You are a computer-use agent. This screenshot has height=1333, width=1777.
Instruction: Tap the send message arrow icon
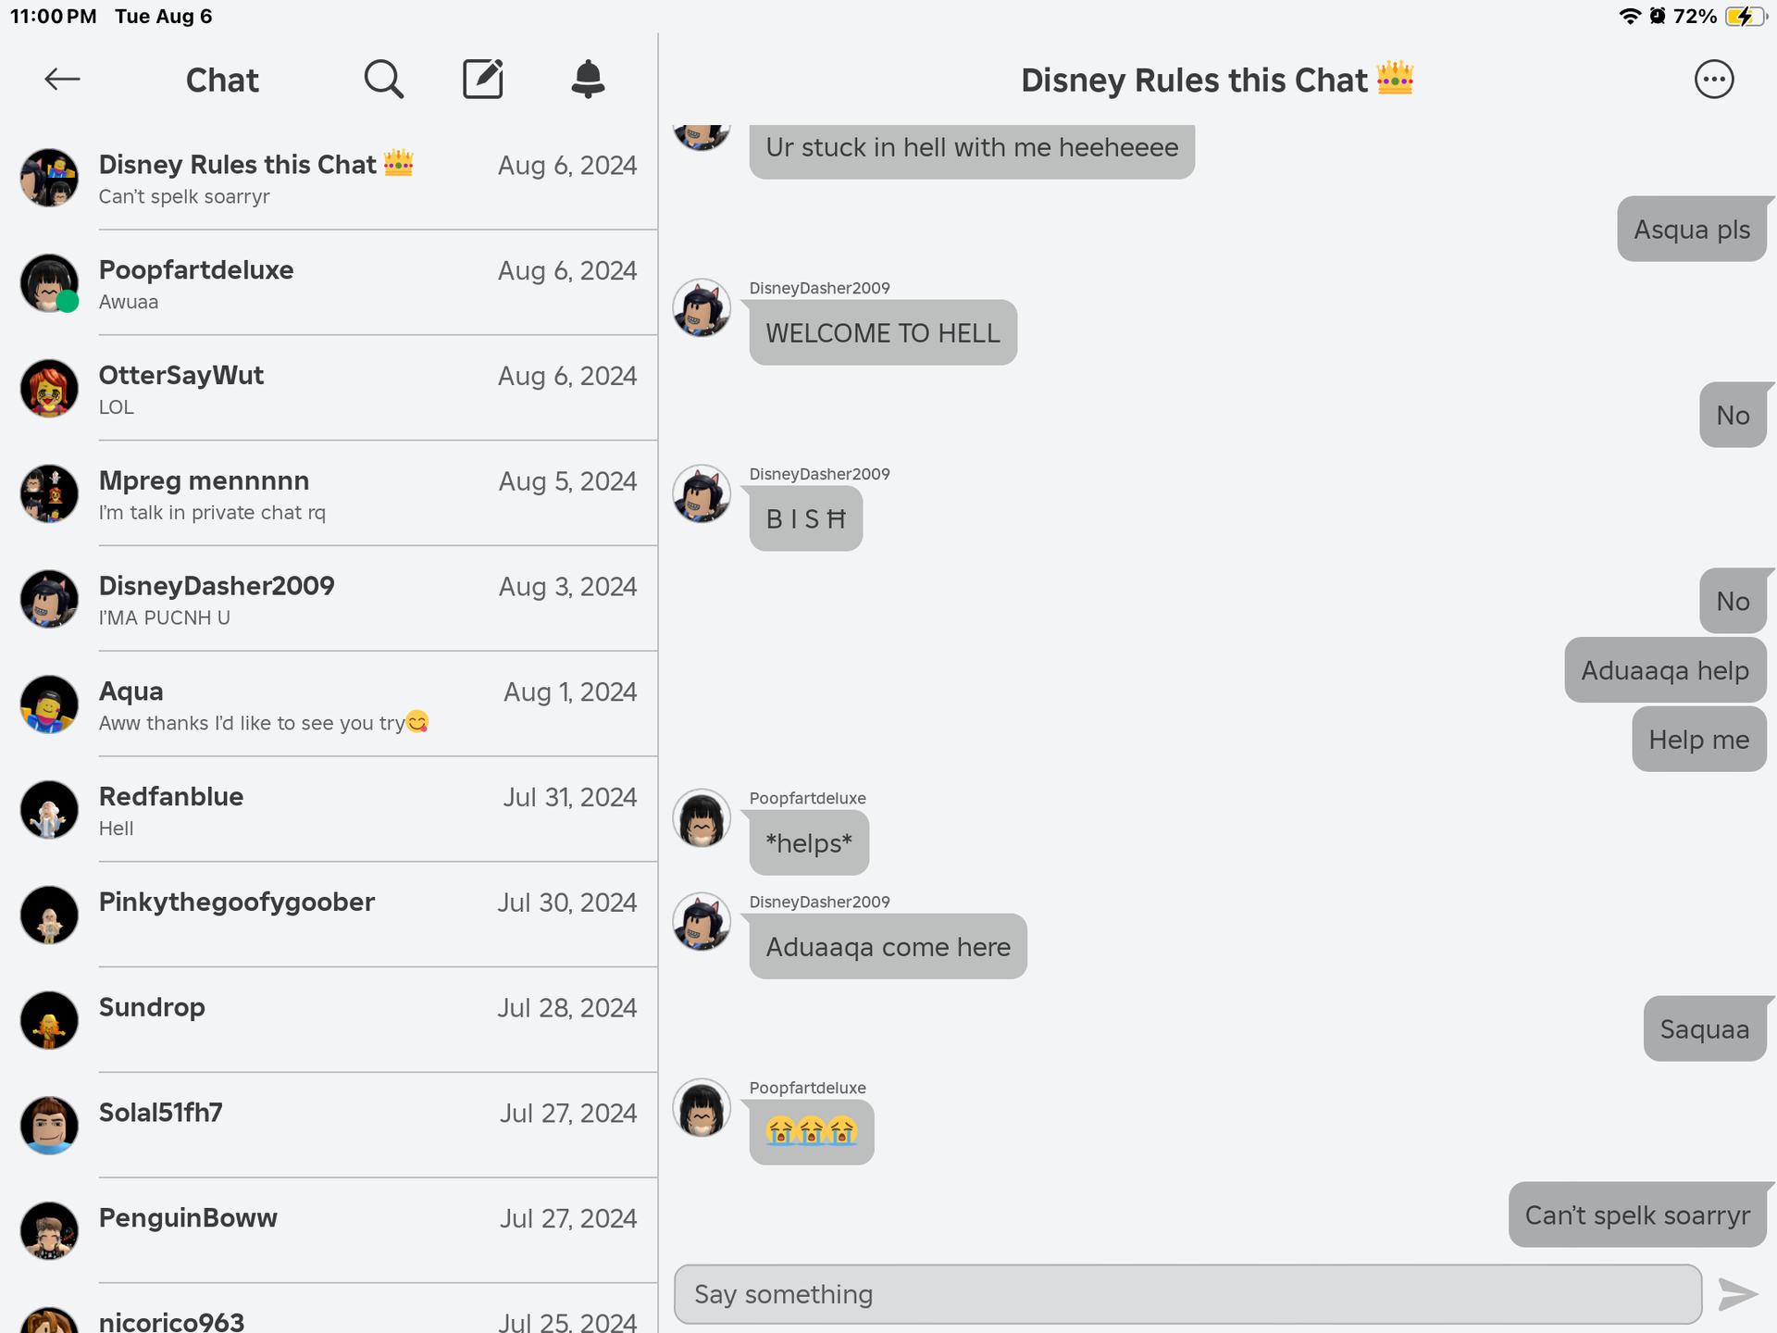coord(1737,1294)
